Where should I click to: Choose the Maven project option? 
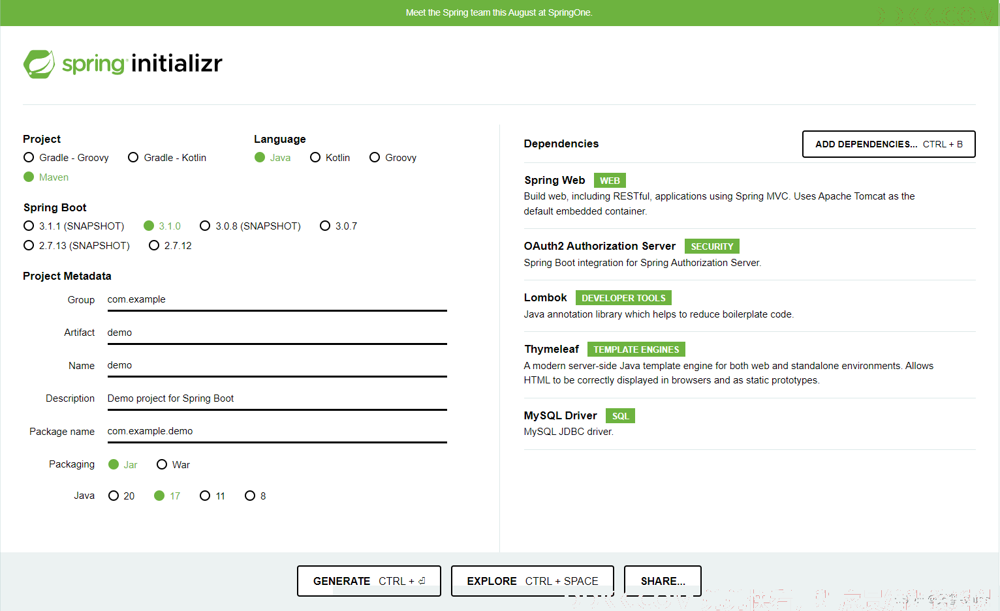tap(46, 177)
